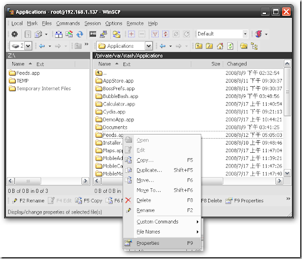Viewport: 302px width, 259px height.
Task: Toggle the remote directory tree icon
Action: (x=254, y=46)
